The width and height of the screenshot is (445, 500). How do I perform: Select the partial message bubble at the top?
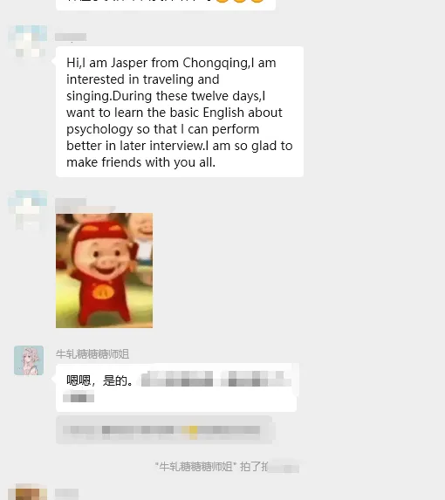[x=166, y=4]
